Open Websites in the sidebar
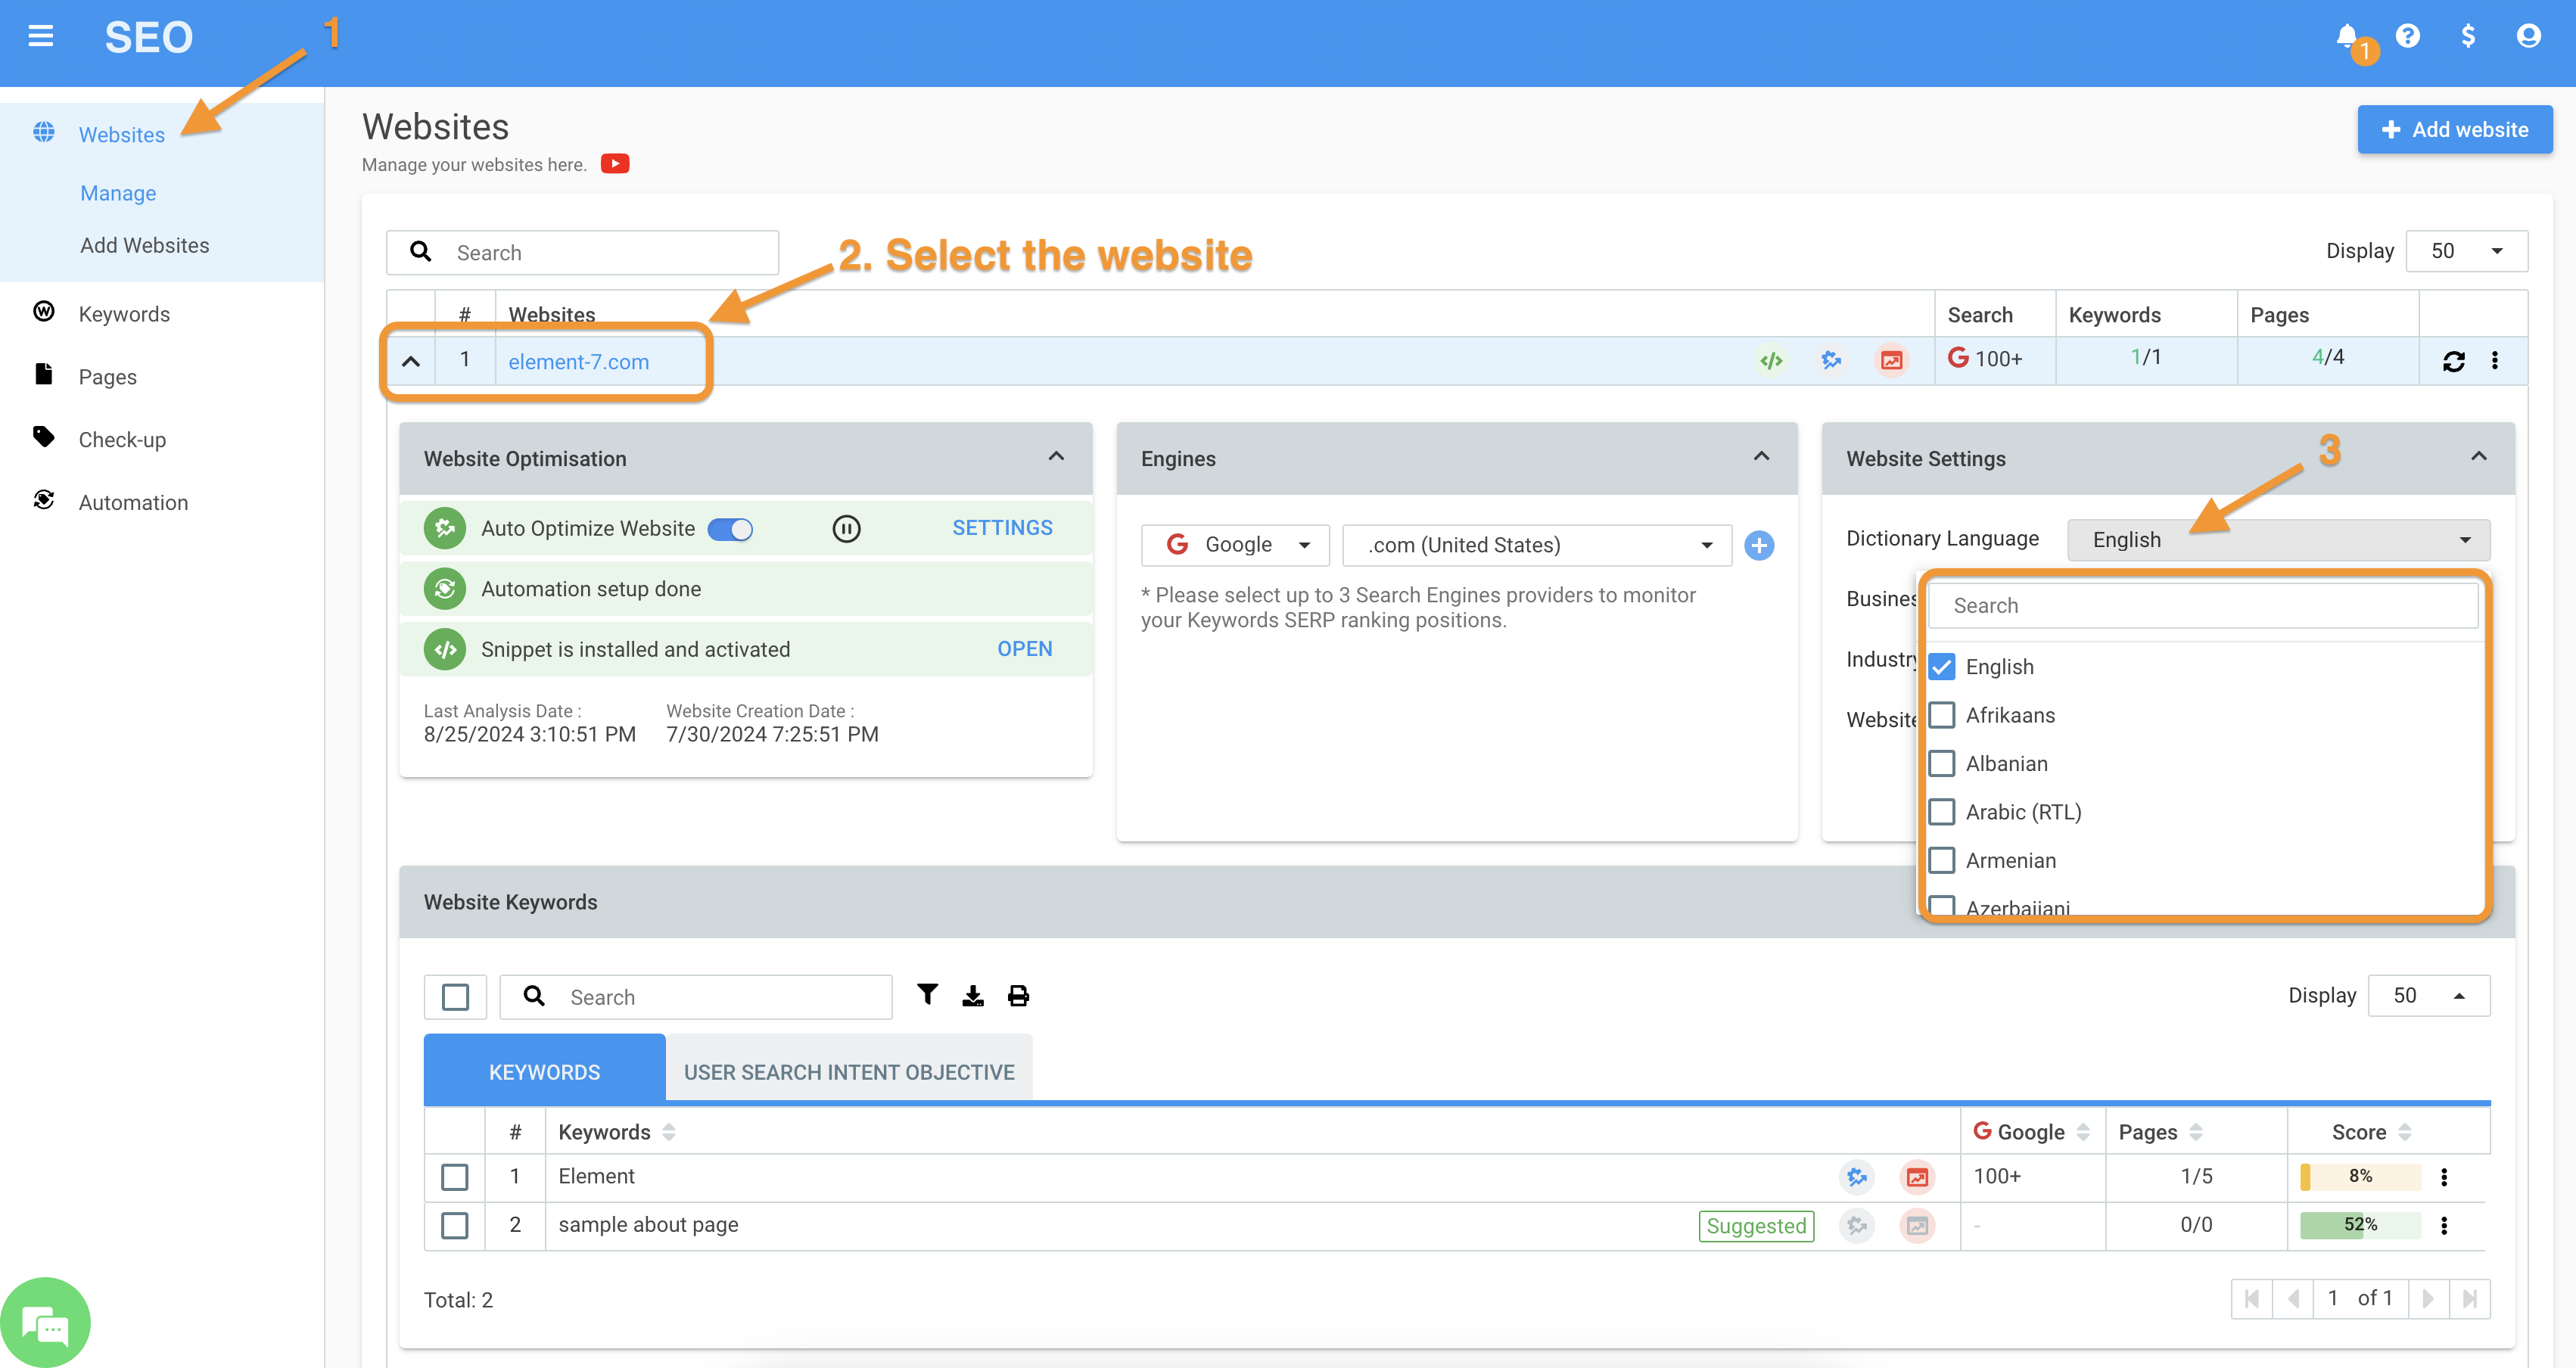This screenshot has height=1368, width=2576. click(122, 134)
